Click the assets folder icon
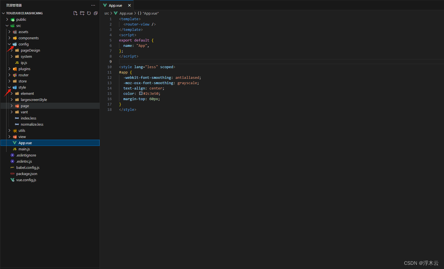This screenshot has width=444, height=269. click(15, 32)
